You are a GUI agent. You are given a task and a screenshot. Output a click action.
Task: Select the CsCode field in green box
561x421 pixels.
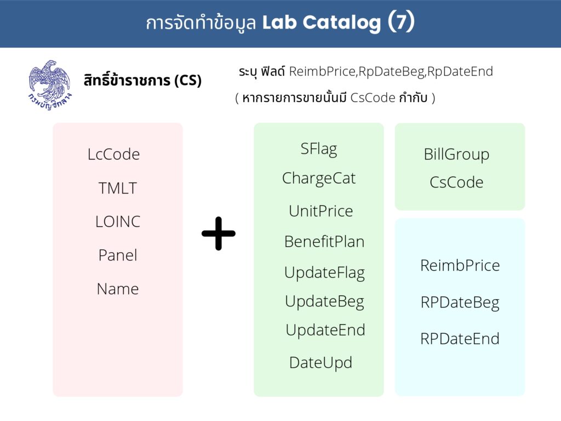click(456, 183)
